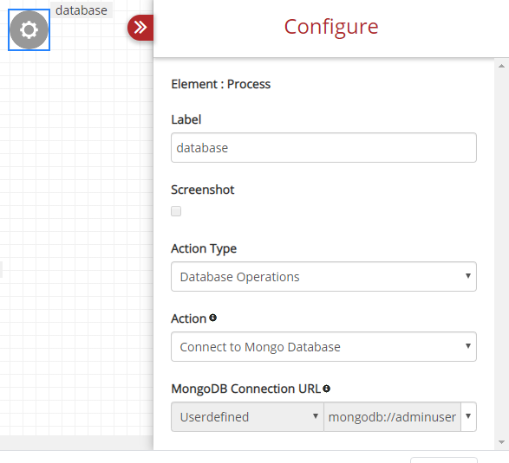
Task: Open the Action Type dropdown
Action: click(323, 276)
